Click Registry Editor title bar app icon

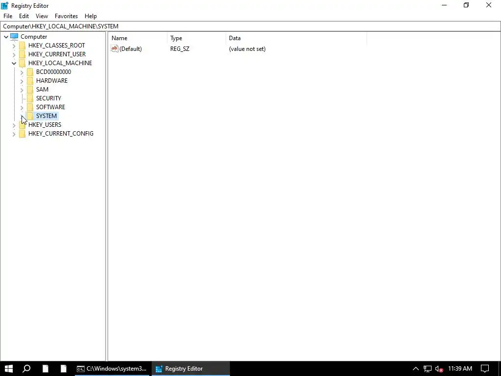click(x=5, y=5)
